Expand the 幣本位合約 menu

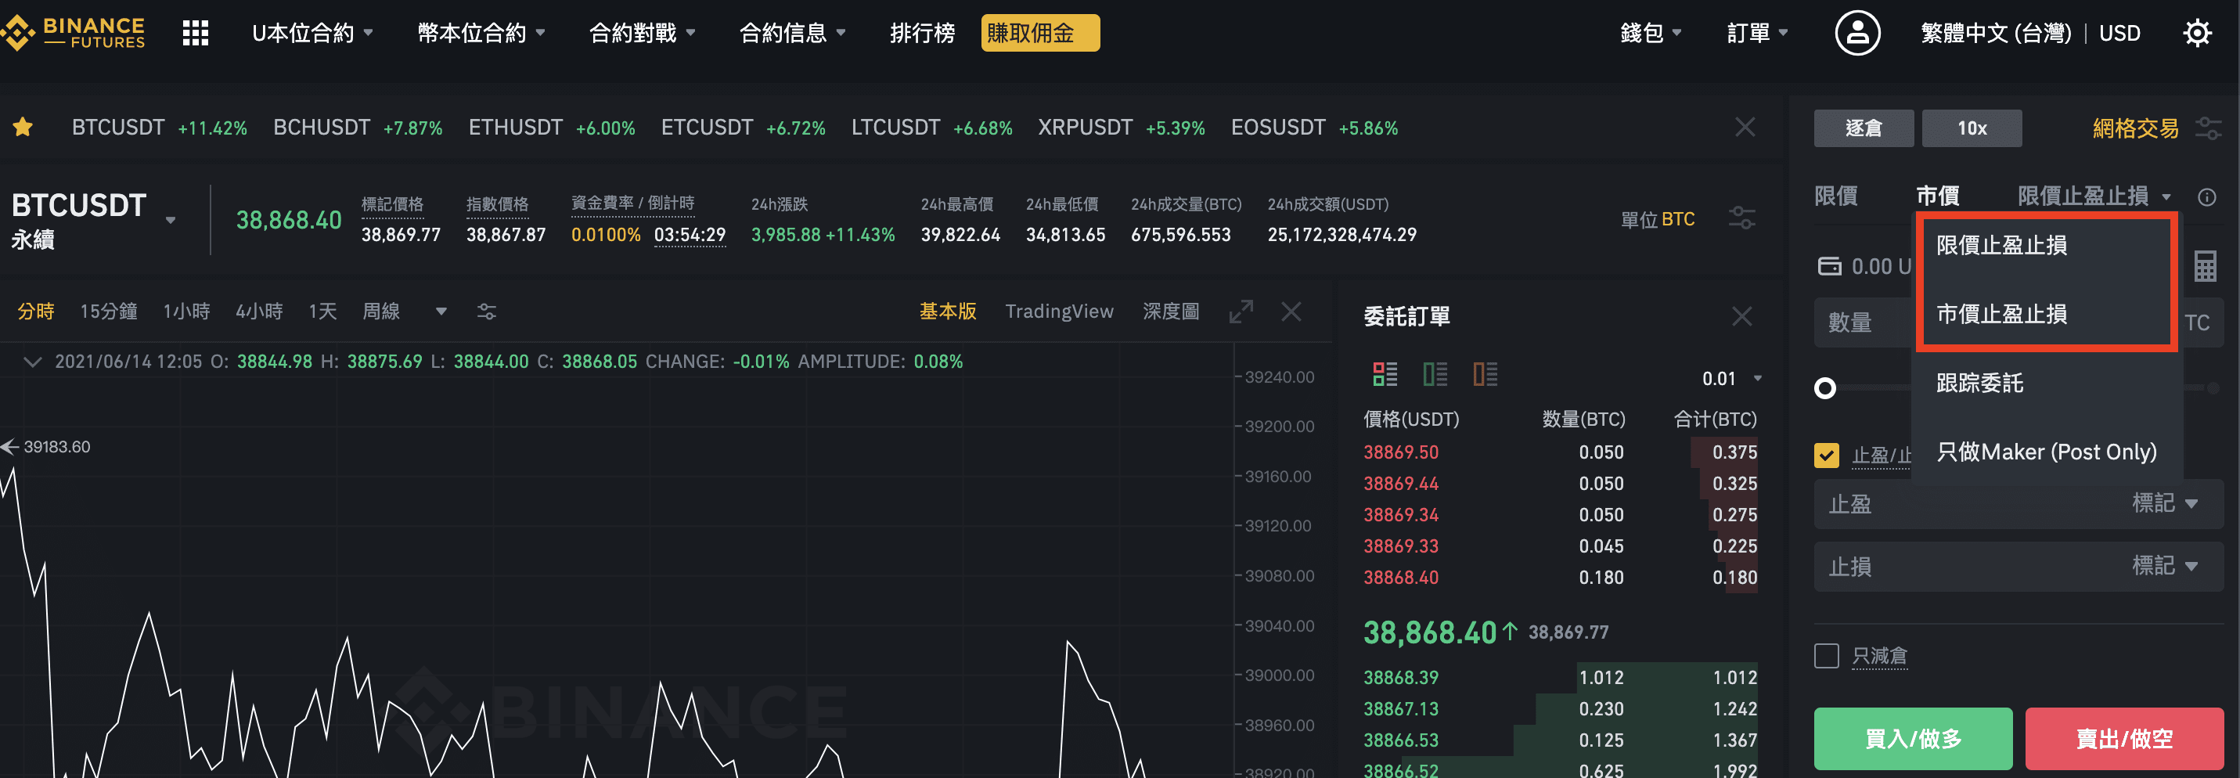(x=481, y=33)
